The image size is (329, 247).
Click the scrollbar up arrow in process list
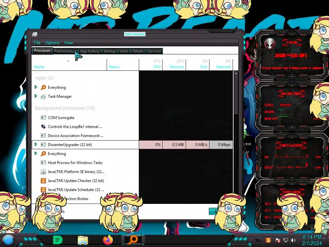[236, 73]
